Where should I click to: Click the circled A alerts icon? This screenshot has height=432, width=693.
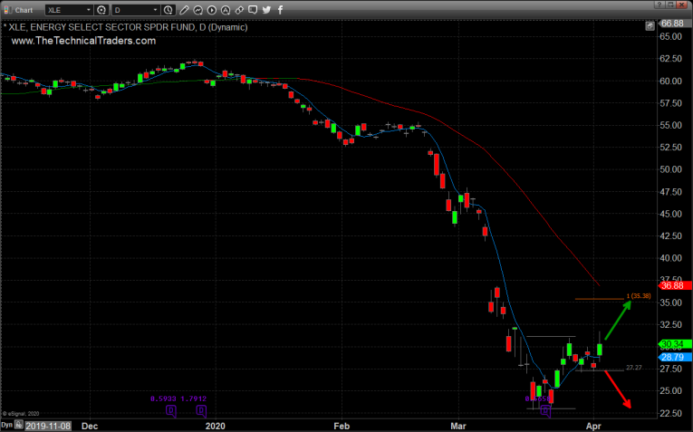pyautogui.click(x=224, y=10)
